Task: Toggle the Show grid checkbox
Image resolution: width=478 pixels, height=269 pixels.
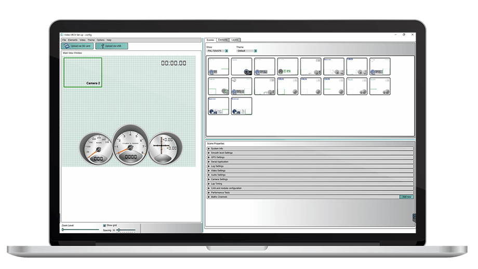Action: point(105,225)
